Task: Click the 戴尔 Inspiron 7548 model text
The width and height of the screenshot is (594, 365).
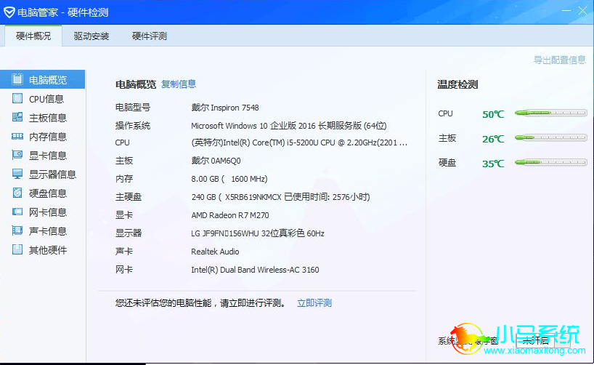Action: 225,108
